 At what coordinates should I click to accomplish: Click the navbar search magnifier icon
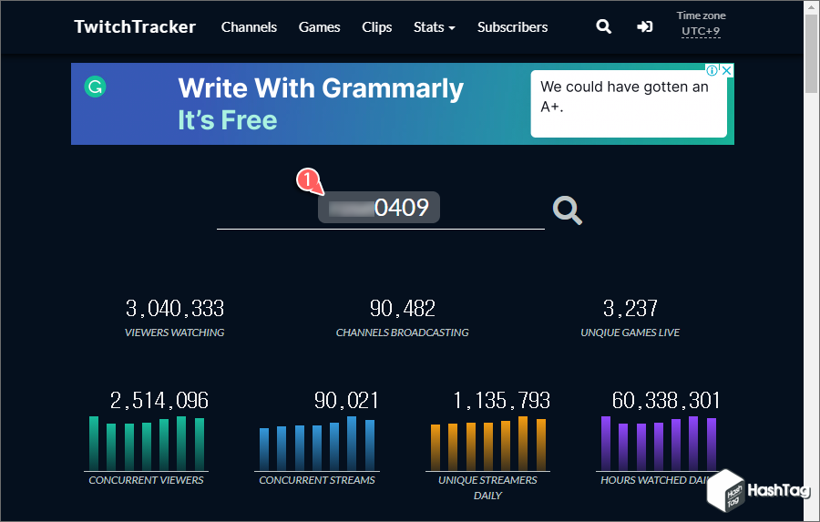[x=603, y=26]
